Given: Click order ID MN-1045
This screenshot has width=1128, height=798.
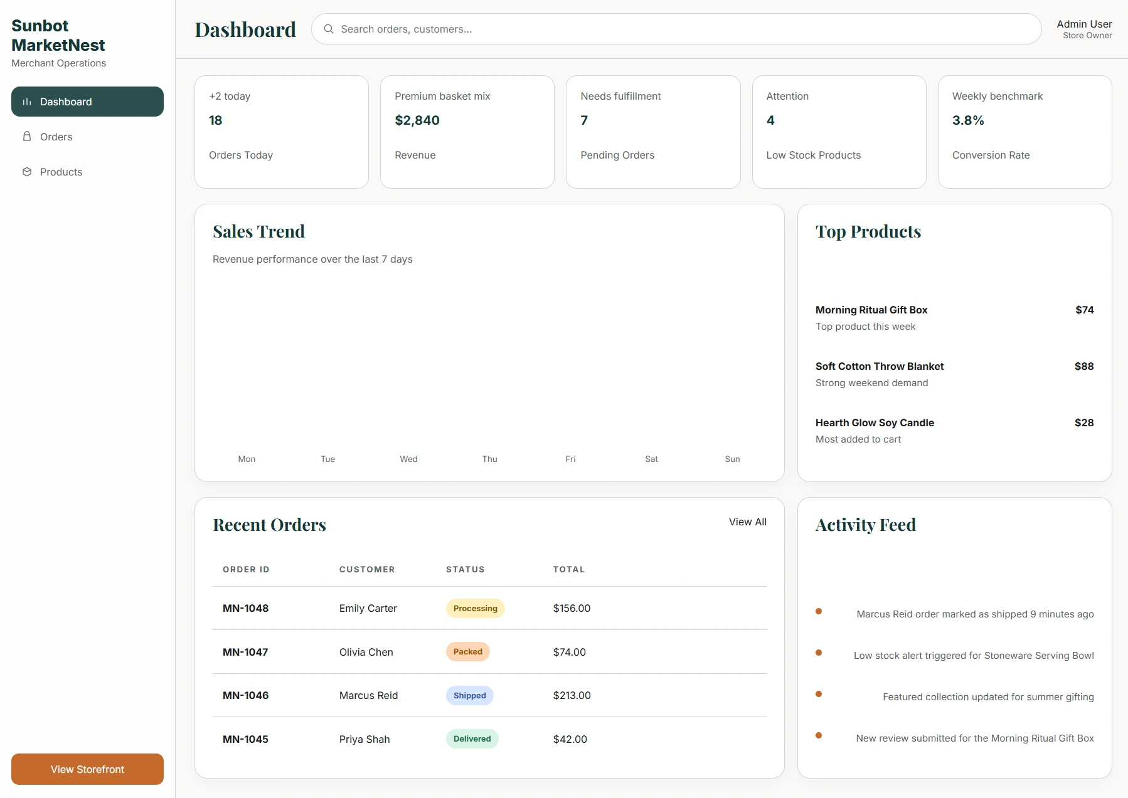Looking at the screenshot, I should pyautogui.click(x=245, y=739).
